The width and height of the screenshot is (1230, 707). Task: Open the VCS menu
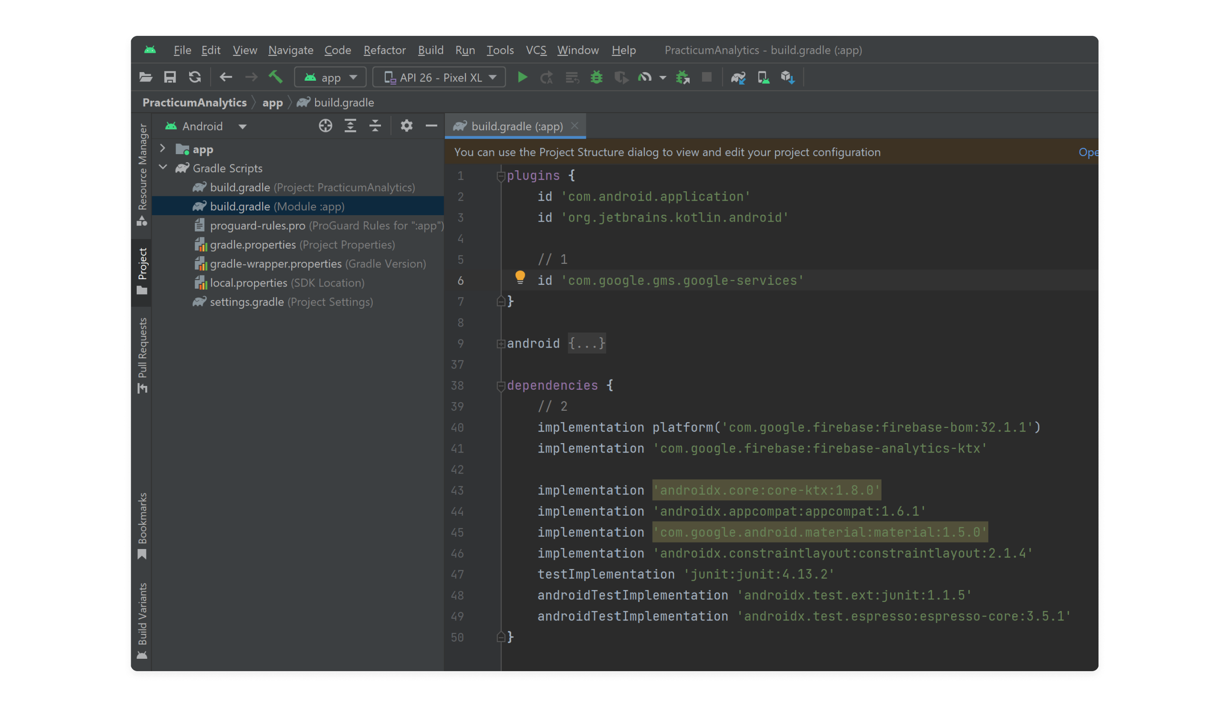(536, 50)
